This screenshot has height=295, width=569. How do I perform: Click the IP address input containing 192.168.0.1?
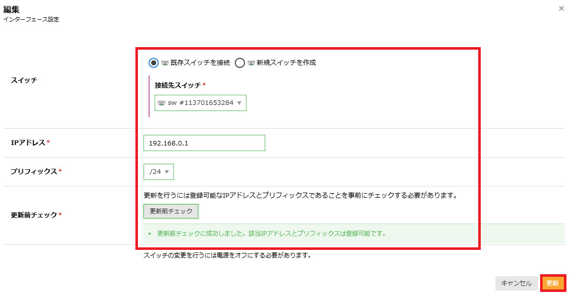(203, 143)
